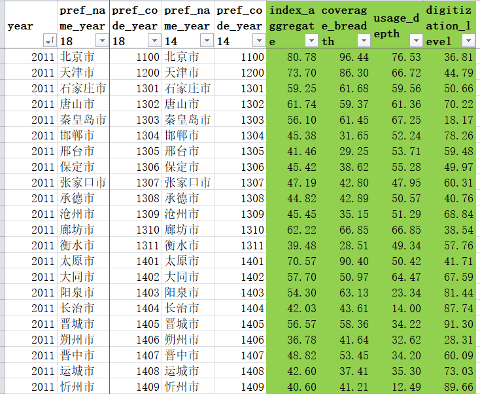Open filter dropdown for pref_name_year14 column
The height and width of the screenshot is (394, 480).
(207, 41)
